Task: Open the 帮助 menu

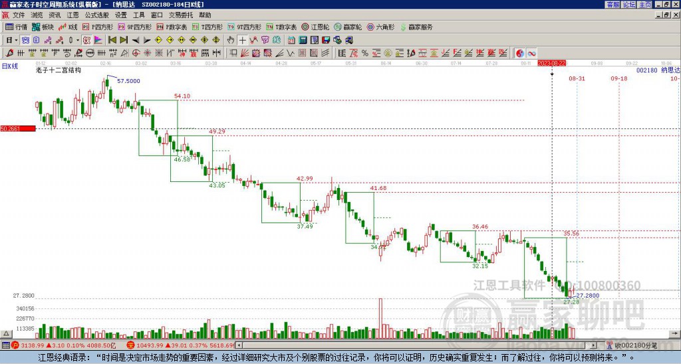Action: (205, 15)
